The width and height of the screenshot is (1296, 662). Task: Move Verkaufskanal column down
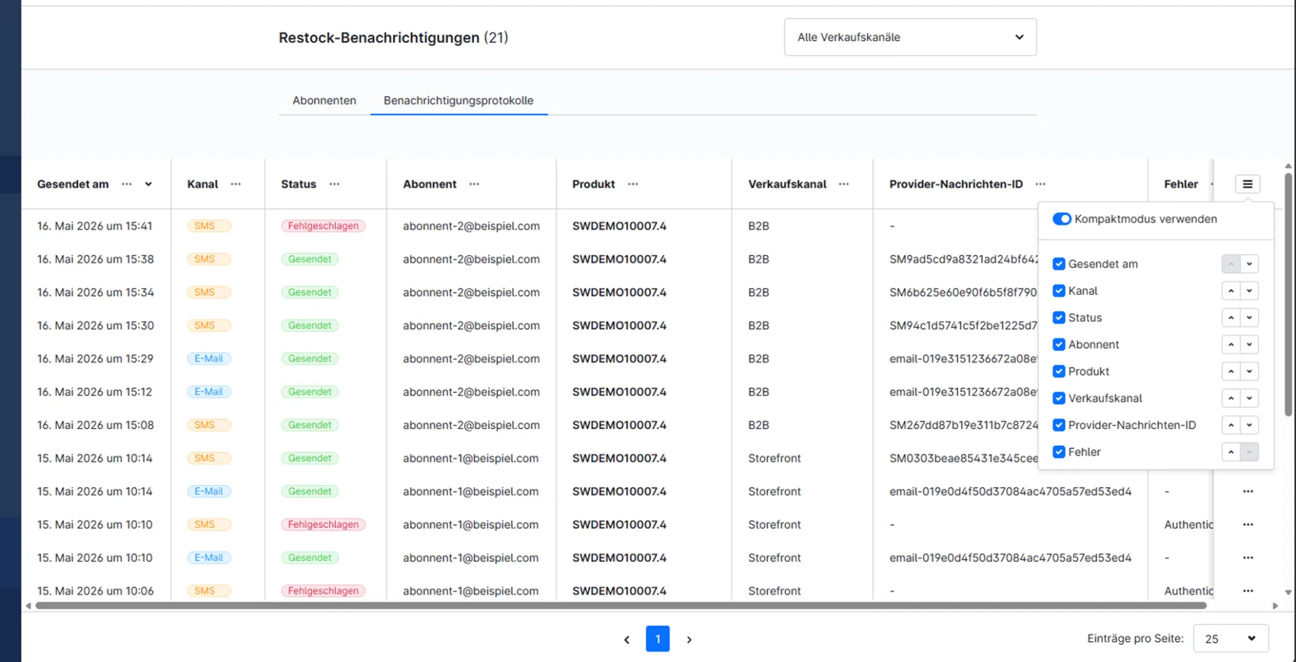(x=1249, y=398)
